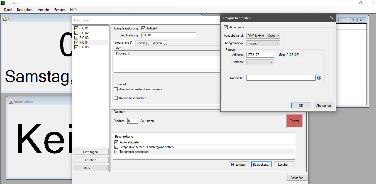Click inside the Adresse input field
Image resolution: width=376 pixels, height=184 pixels.
260,54
